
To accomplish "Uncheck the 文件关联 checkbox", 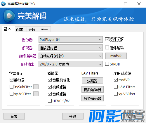I will tap(107, 39).
